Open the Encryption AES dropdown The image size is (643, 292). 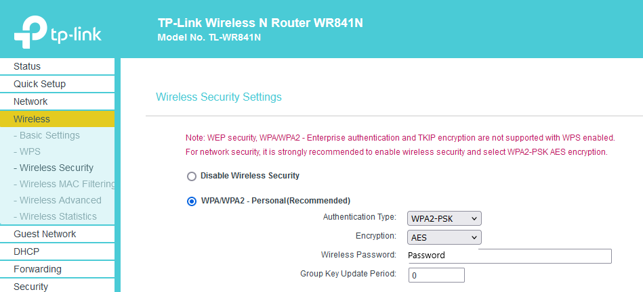coord(444,237)
